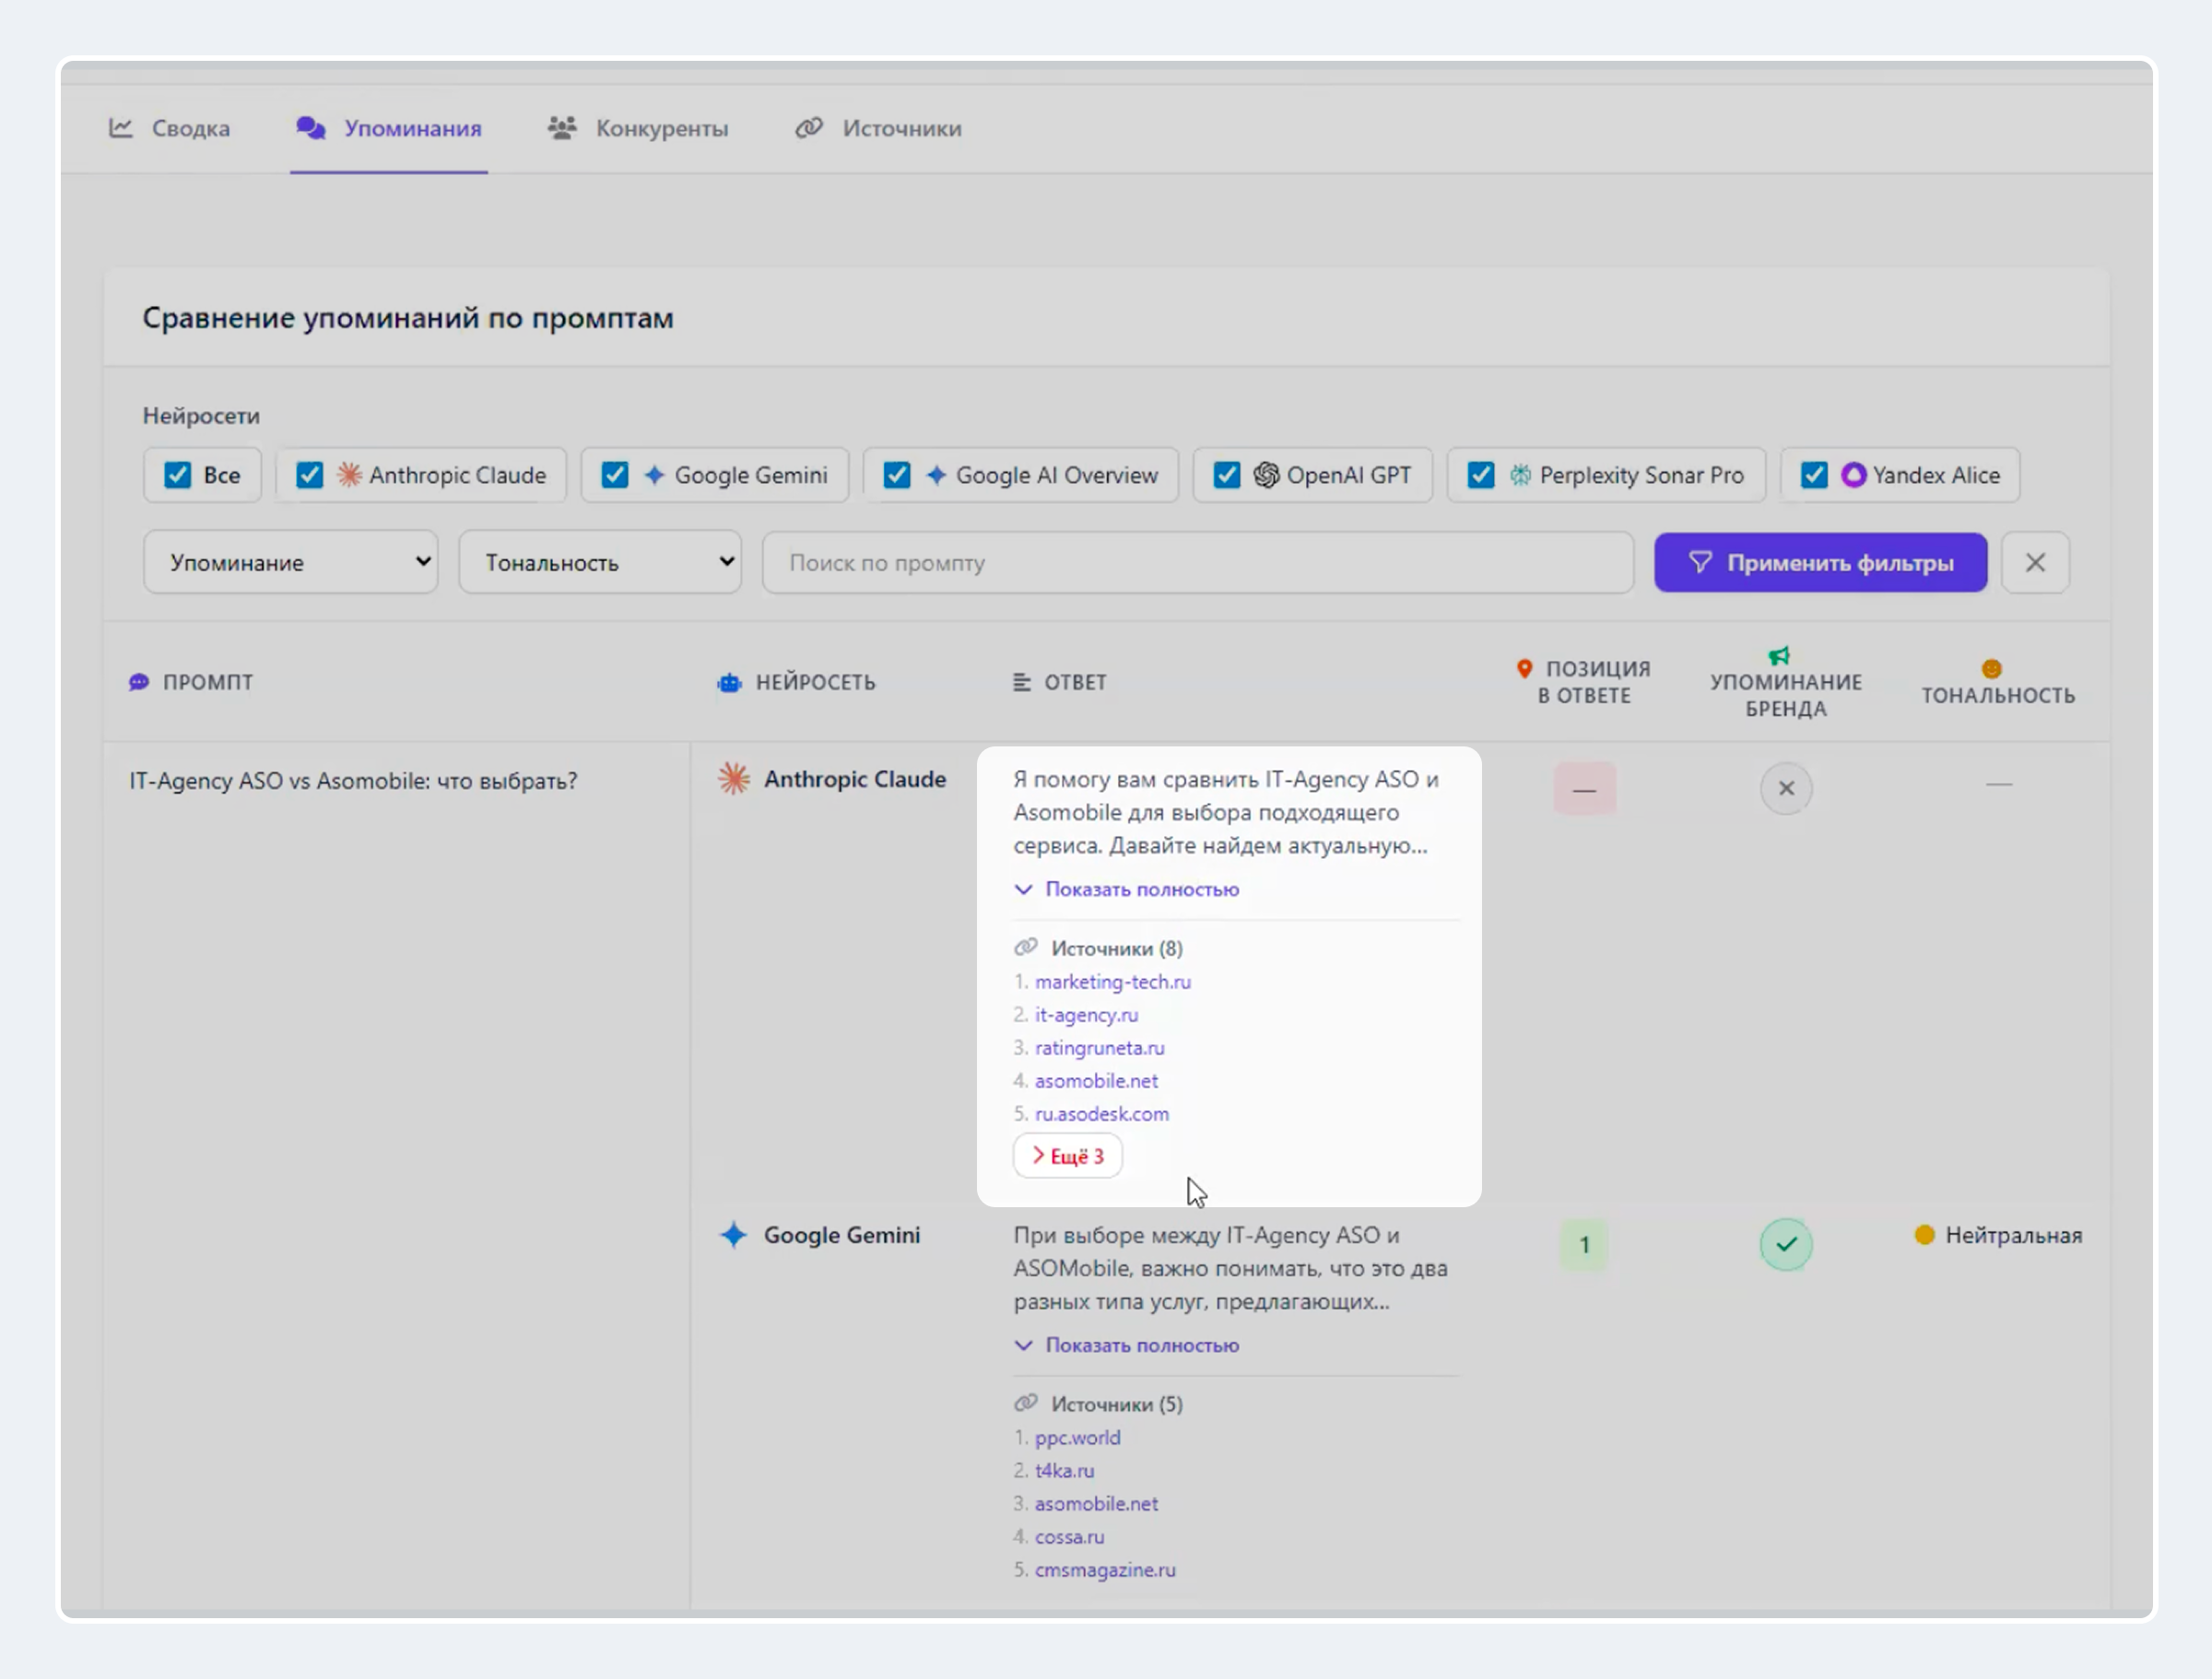Expand Claude answer via Показать полностью
The image size is (2212, 1679).
[1141, 889]
